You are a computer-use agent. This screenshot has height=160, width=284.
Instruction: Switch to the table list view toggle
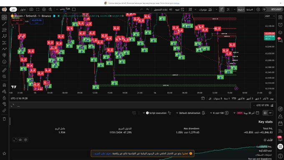coord(265,113)
